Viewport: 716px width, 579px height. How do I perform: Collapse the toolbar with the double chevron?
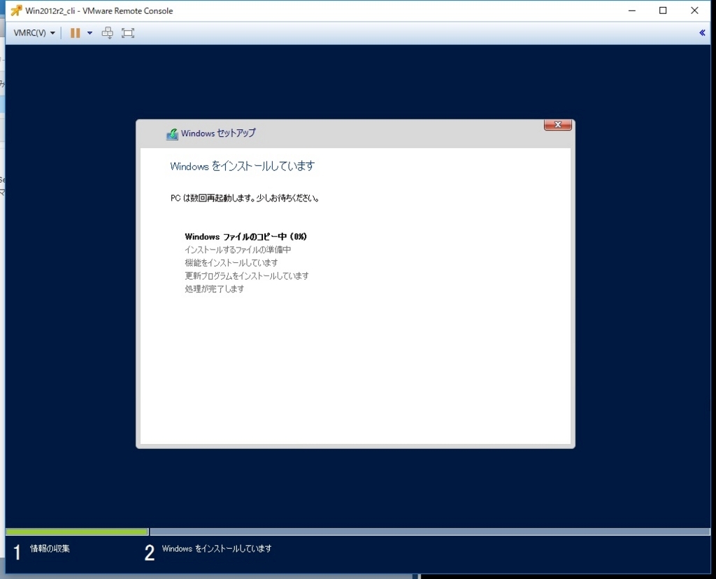pos(702,32)
